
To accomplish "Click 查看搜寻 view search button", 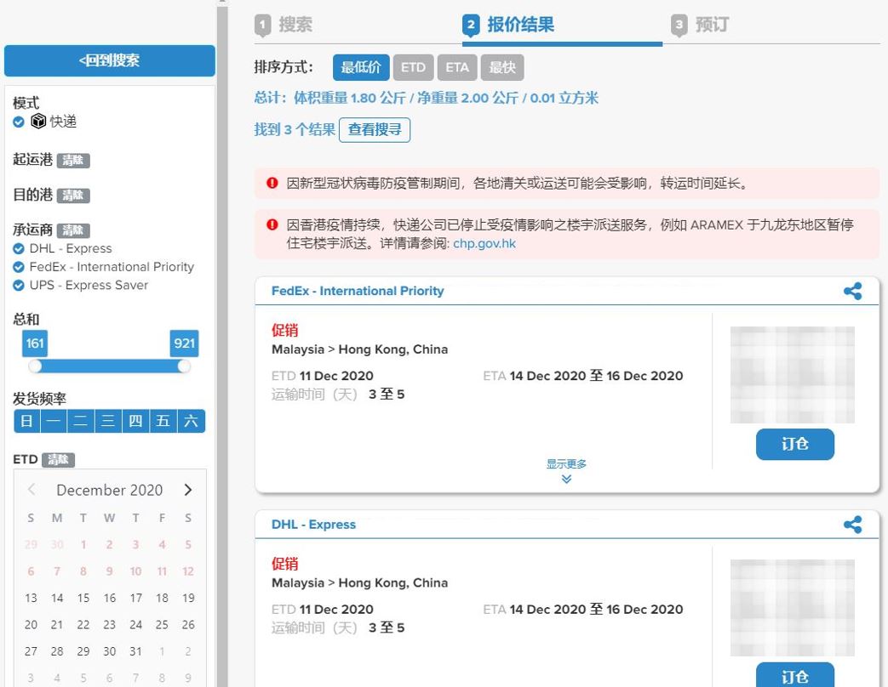I will (x=375, y=130).
